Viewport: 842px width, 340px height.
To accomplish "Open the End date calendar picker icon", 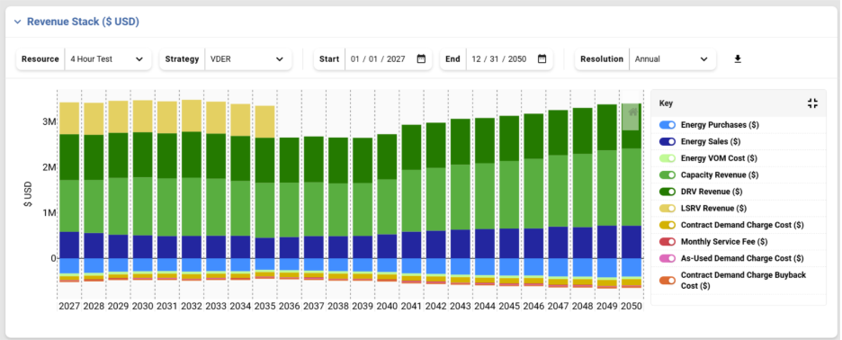I will click(542, 59).
